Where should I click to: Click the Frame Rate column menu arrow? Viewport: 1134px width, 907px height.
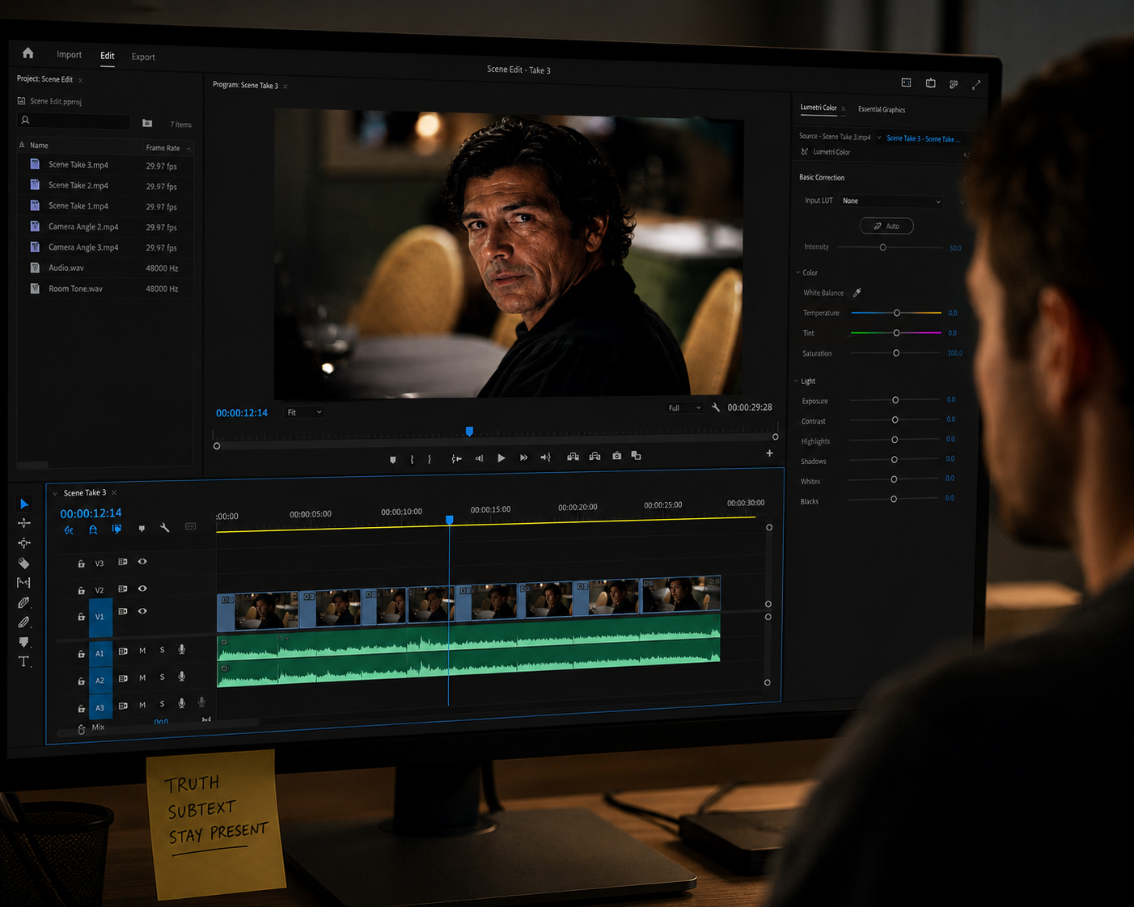click(x=188, y=149)
